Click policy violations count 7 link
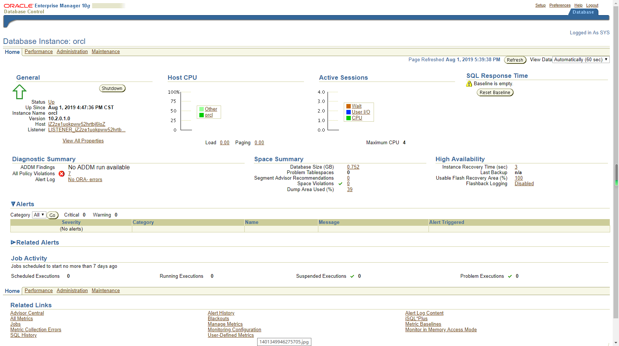This screenshot has width=619, height=346. [69, 174]
